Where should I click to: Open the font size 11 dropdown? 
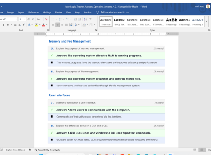tap(25, 19)
